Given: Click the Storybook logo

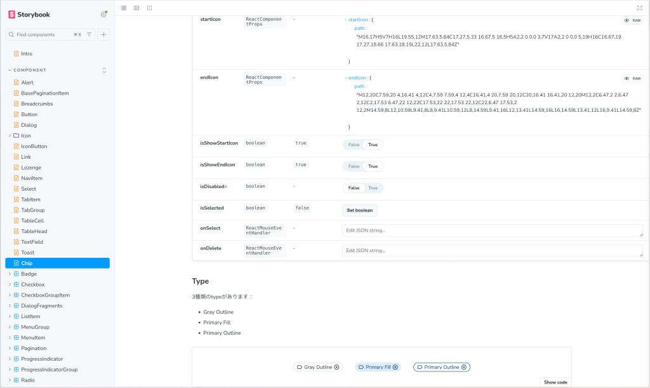Looking at the screenshot, I should coord(13,13).
